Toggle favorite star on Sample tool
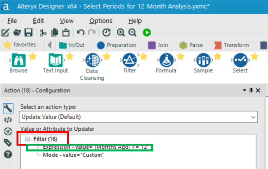This screenshot has width=268, height=169. pyautogui.click(x=217, y=57)
